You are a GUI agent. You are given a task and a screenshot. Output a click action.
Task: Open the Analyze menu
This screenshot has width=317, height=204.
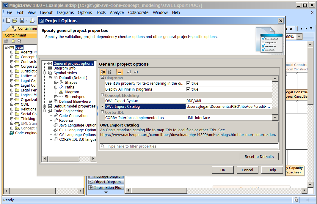(117, 12)
